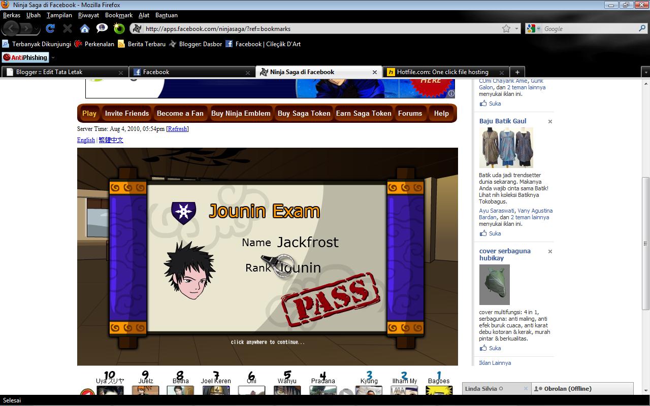Viewport: 650px width, 406px height.
Task: Open the Google search engine icon
Action: (x=531, y=28)
